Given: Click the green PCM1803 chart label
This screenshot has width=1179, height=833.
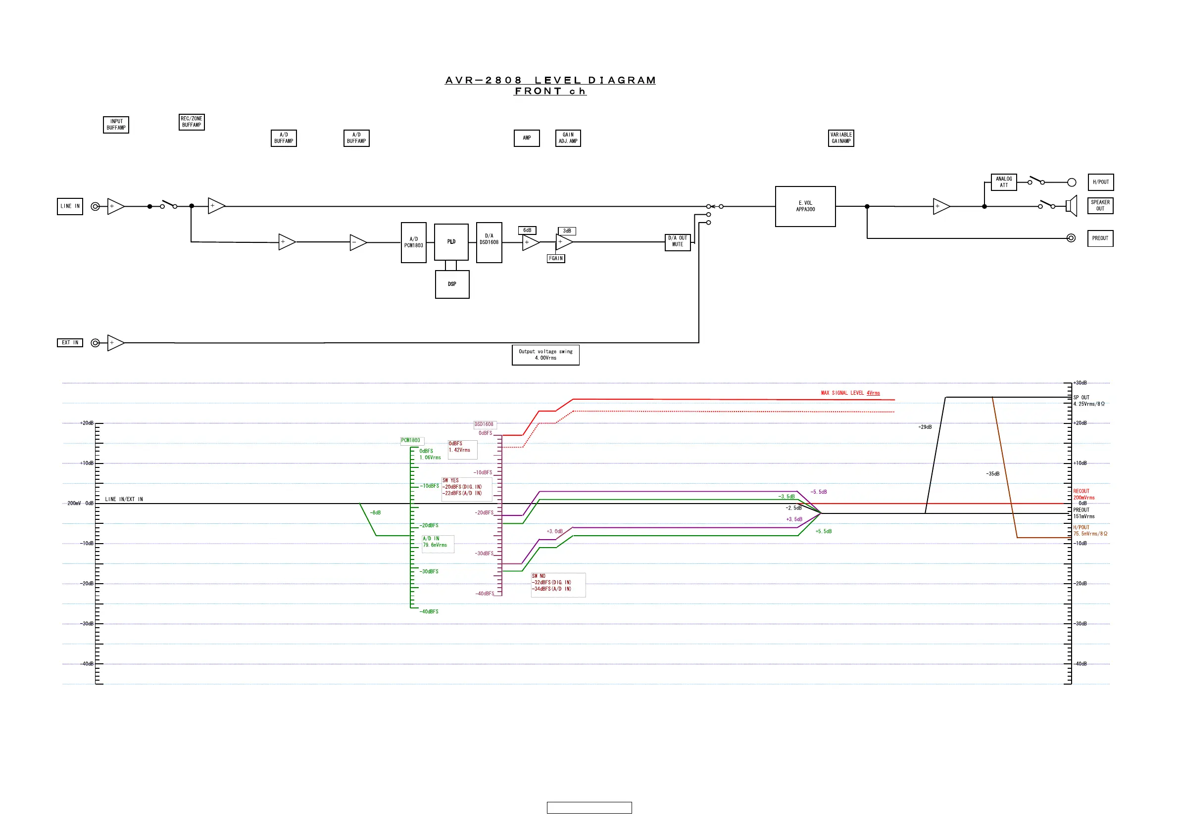Looking at the screenshot, I should (x=412, y=441).
